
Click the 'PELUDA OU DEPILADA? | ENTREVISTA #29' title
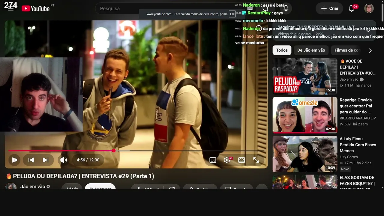click(80, 176)
